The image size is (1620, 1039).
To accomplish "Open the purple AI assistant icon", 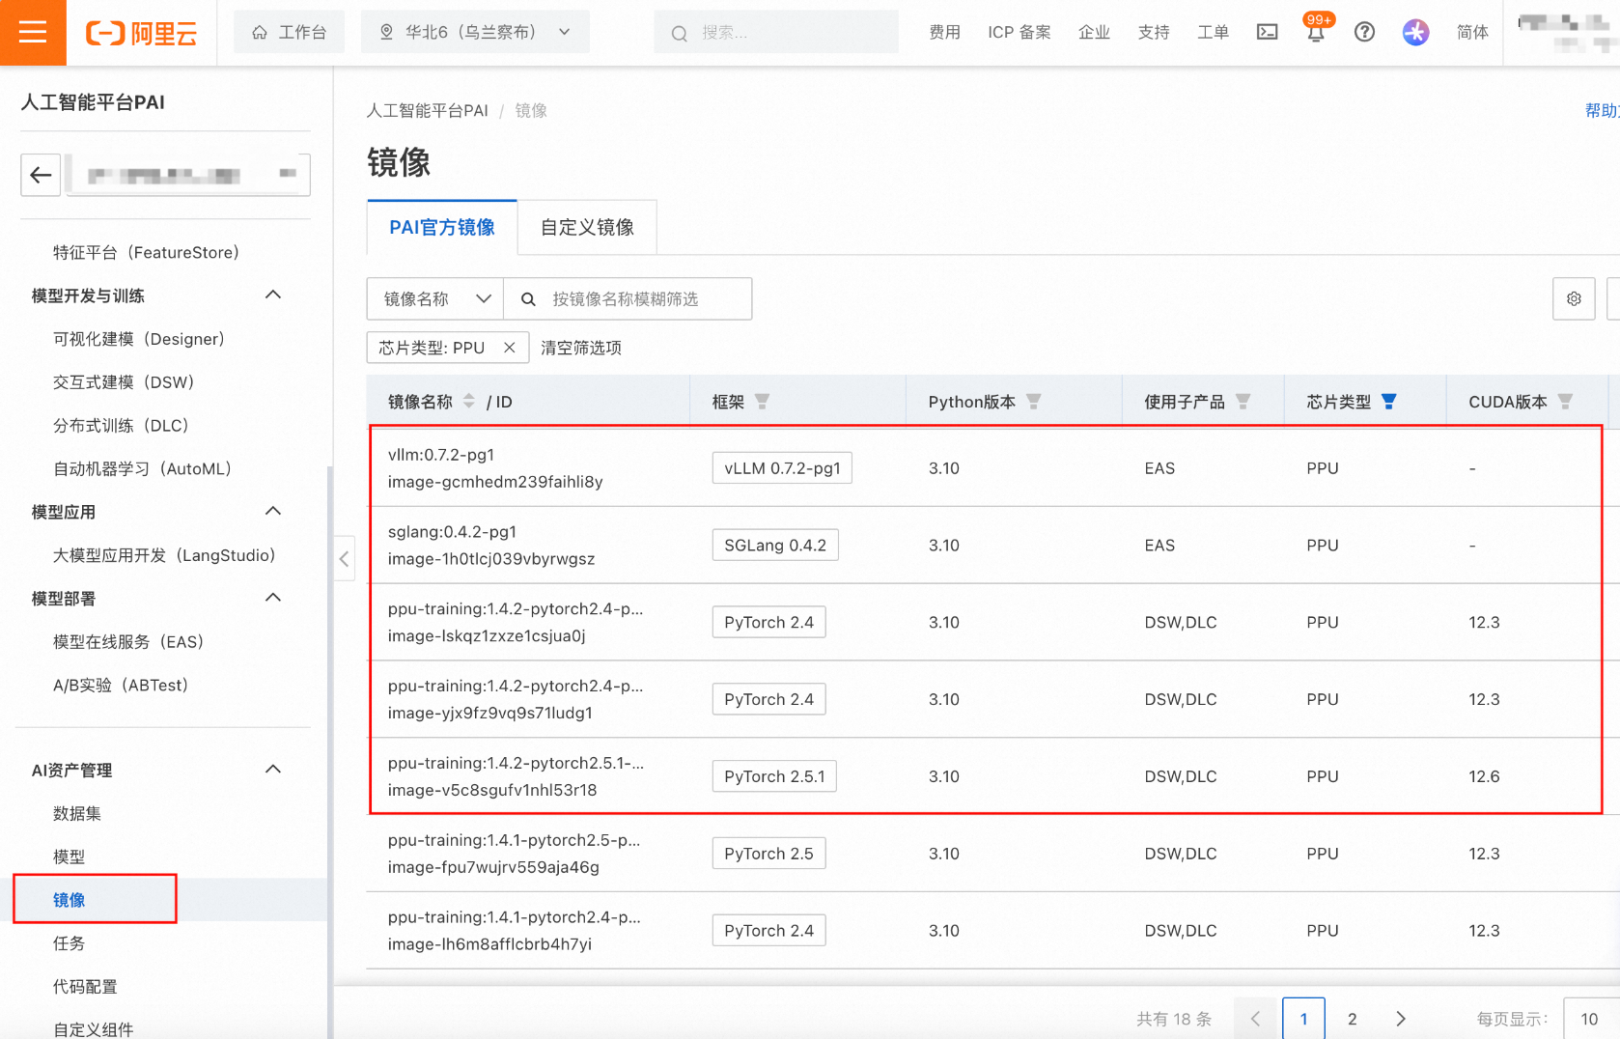I will pos(1415,32).
